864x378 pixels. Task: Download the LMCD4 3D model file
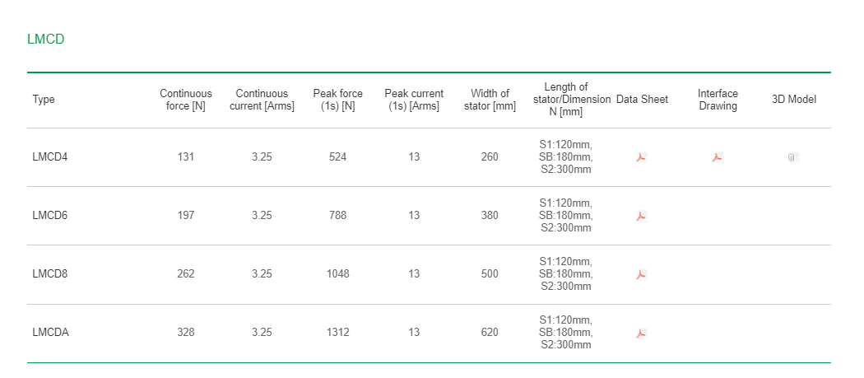click(x=793, y=157)
